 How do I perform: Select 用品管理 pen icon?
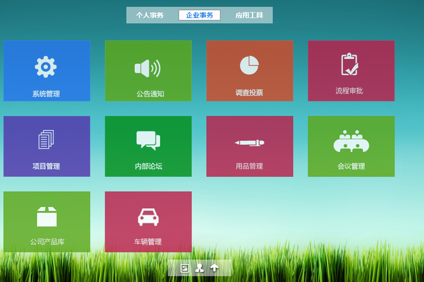pos(249,142)
